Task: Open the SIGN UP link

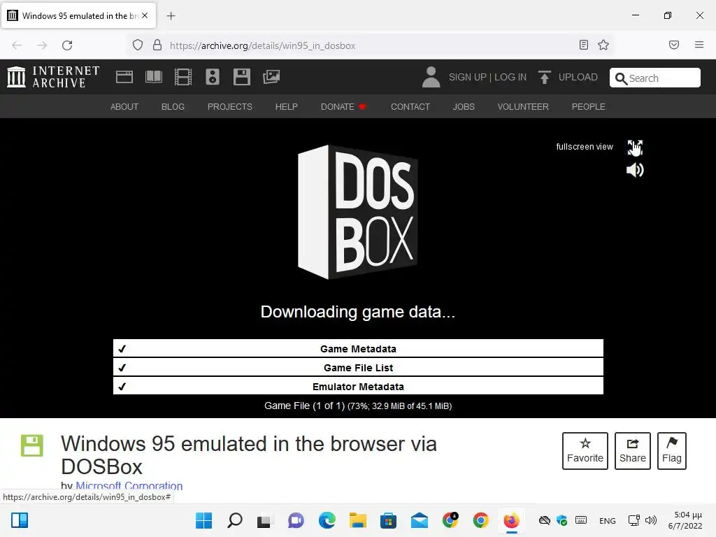Action: click(468, 77)
